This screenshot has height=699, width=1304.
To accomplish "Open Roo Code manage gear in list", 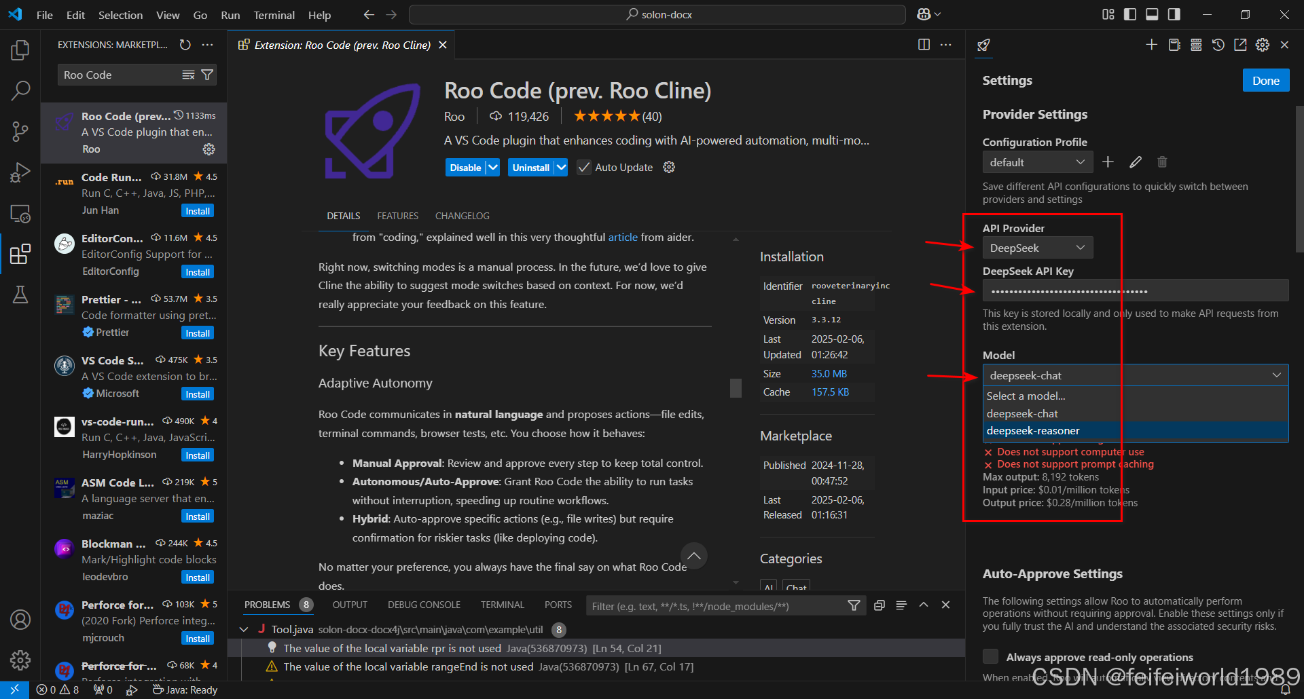I will [209, 149].
